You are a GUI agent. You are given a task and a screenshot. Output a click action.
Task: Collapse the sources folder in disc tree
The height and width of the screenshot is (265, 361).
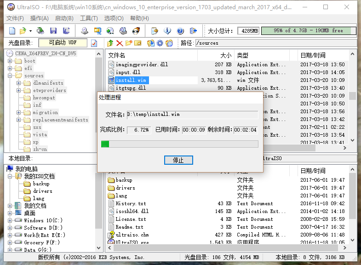10,76
